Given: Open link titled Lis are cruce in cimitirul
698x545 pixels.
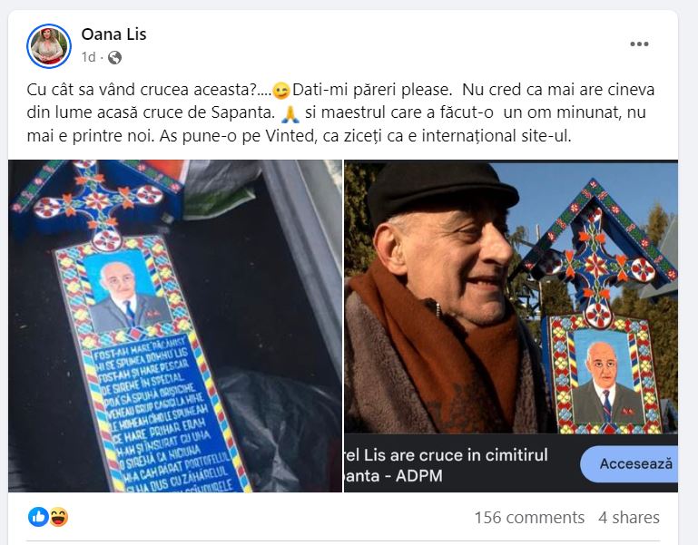Looking at the screenshot, I should click(447, 455).
